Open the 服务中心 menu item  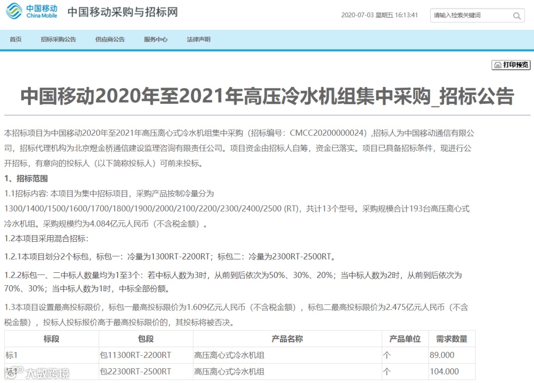click(156, 40)
